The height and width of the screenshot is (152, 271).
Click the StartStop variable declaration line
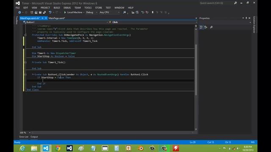pyautogui.click(x=53, y=56)
